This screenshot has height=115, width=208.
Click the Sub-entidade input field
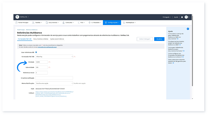(42, 67)
